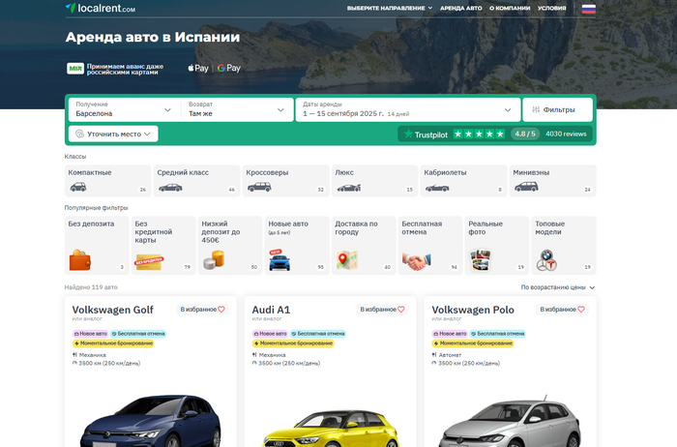The width and height of the screenshot is (677, 447).
Task: Click the heart icon on Volkswagen Polo card
Action: point(581,310)
